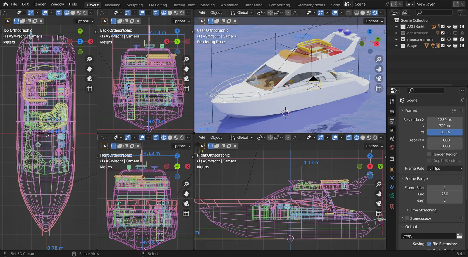Viewport: 468px width, 257px height.
Task: Collapse the Format panel
Action: click(x=402, y=110)
